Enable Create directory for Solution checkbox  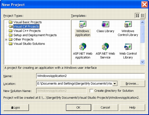point(91,91)
